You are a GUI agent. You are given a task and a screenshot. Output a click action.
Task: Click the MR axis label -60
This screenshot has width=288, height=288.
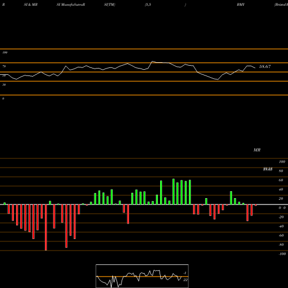pos(281,236)
